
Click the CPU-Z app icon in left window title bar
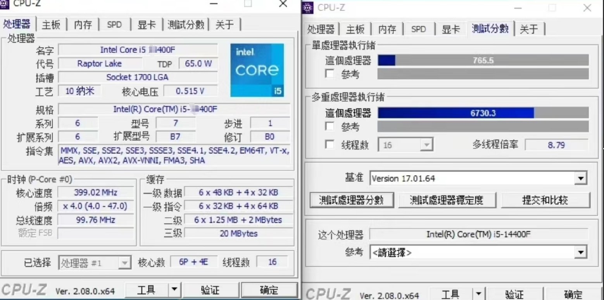(x=4, y=4)
